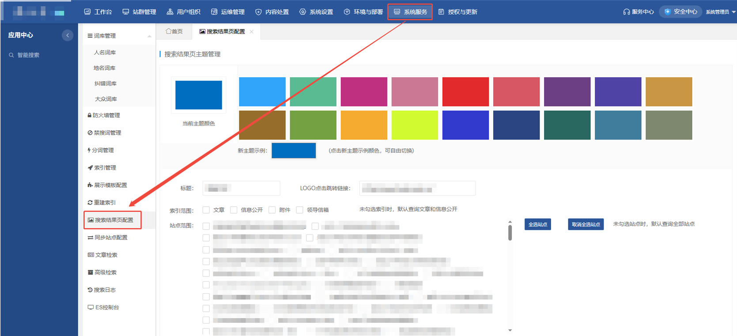This screenshot has height=336, width=737.
Task: Check the 文章 index scope checkbox
Action: tap(206, 210)
